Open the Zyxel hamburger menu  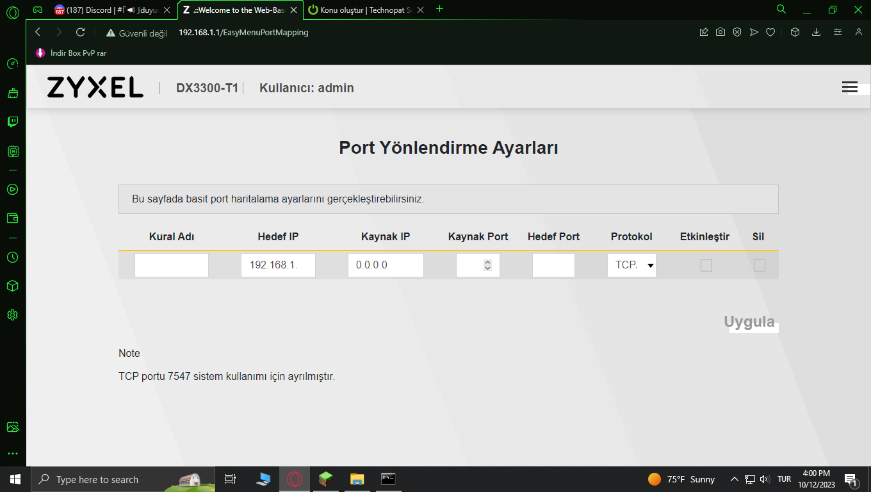850,87
